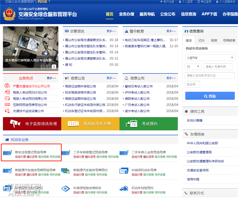This screenshot has width=238, height=198.
Task: Open 业务办理 navigation menu
Action: [x=126, y=14]
